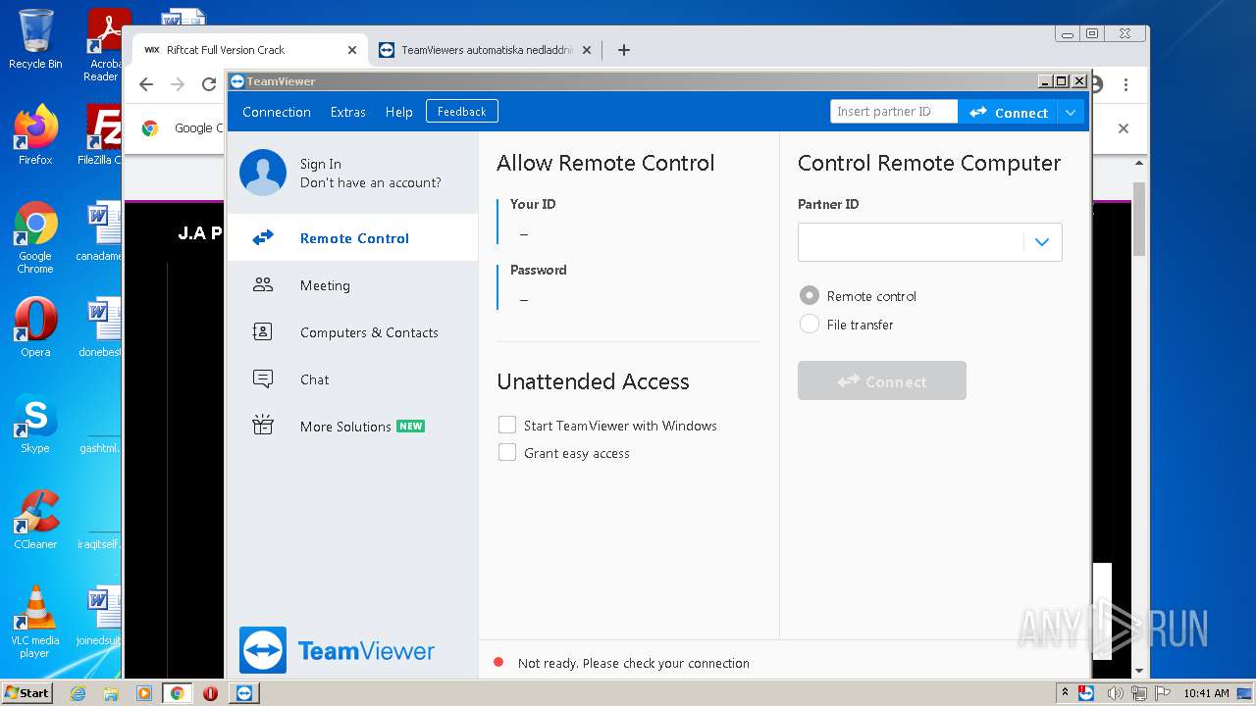Click the Not ready connection status text
Screen dimensions: 1256x706
634,663
